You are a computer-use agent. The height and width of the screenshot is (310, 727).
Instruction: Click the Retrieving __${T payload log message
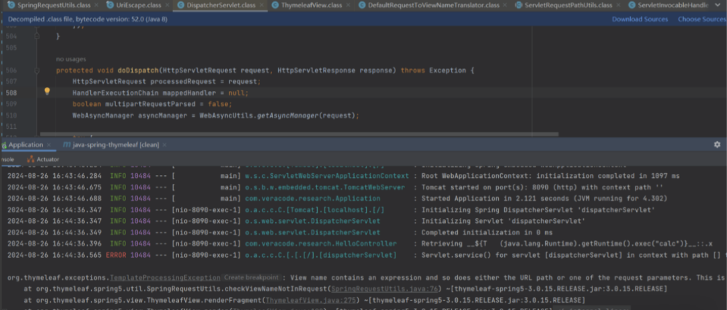[567, 244]
